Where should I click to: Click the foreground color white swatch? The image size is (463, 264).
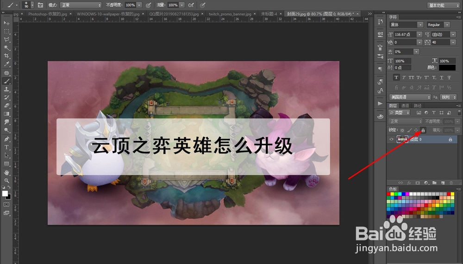click(x=5, y=194)
